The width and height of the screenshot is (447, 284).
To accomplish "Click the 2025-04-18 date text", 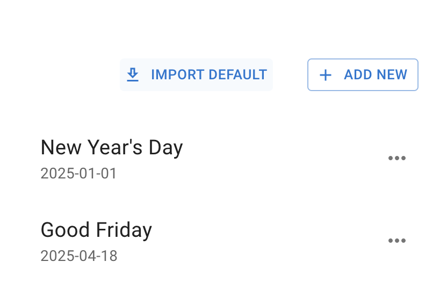I will 79,256.
